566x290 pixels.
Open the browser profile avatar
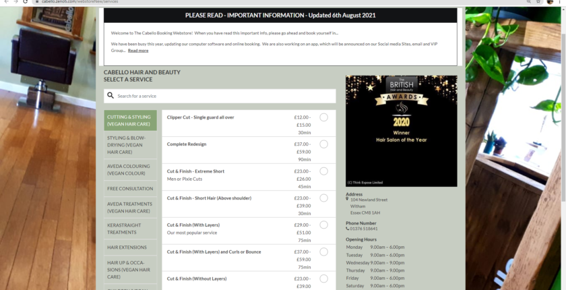(x=550, y=2)
